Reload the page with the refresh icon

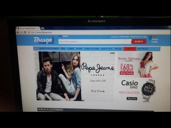[x=25, y=32]
